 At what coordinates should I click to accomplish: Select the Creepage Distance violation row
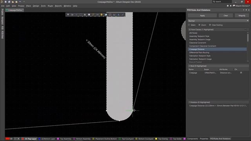coord(218,106)
